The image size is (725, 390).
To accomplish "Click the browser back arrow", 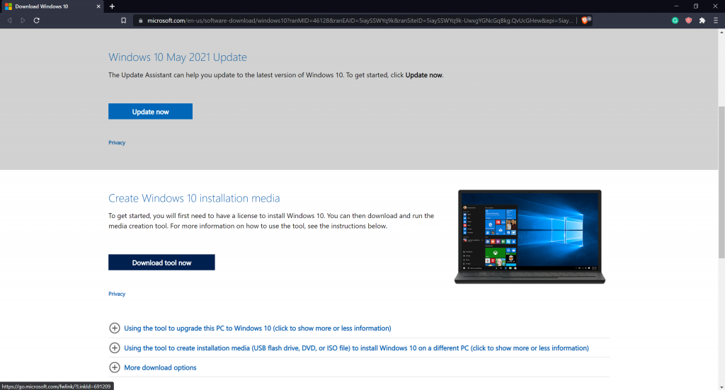I will (x=9, y=21).
